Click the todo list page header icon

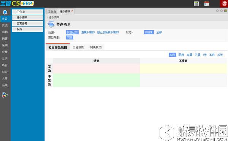(51, 24)
